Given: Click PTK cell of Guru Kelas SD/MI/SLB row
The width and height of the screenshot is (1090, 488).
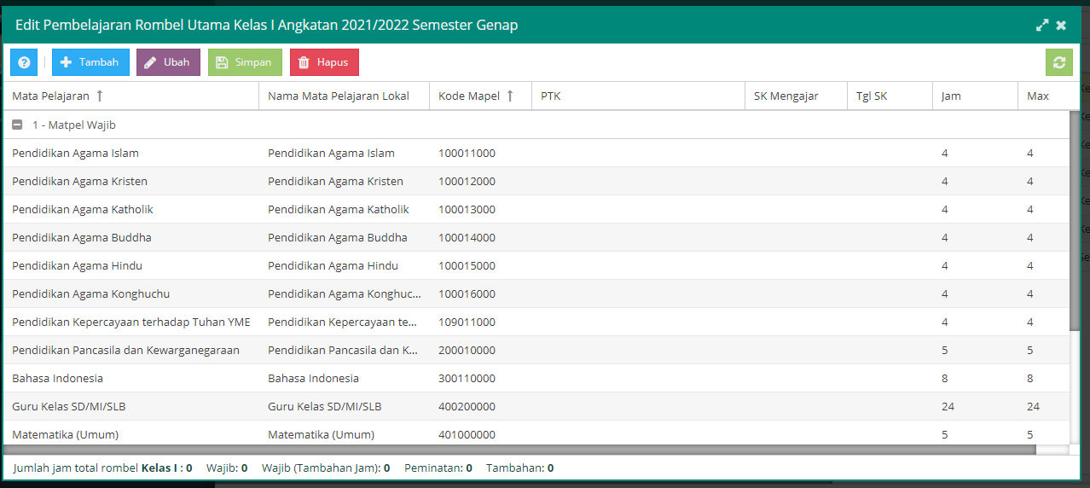Looking at the screenshot, I should tap(639, 406).
